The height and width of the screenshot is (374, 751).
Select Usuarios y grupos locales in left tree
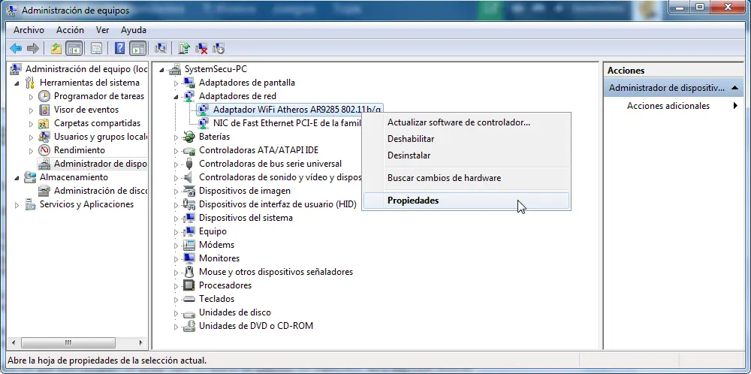(x=101, y=137)
